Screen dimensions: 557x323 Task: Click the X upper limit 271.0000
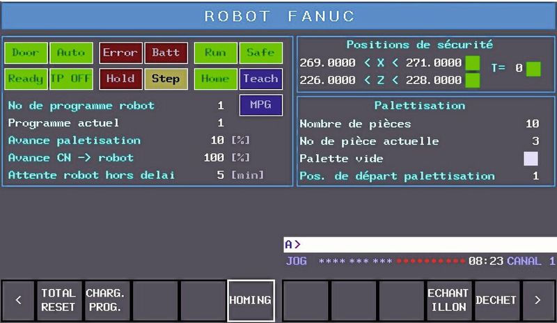tap(434, 63)
